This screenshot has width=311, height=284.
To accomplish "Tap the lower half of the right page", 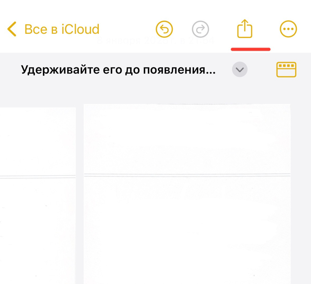I will point(187,231).
